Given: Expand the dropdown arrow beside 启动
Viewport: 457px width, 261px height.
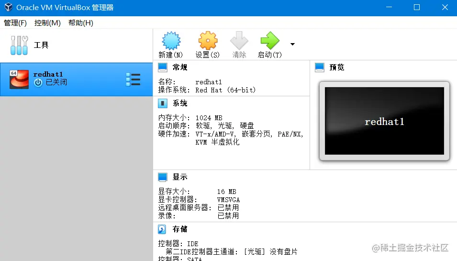Looking at the screenshot, I should point(292,44).
